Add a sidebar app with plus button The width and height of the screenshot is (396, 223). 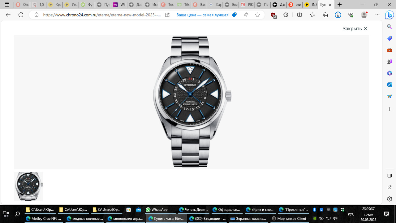(390, 109)
